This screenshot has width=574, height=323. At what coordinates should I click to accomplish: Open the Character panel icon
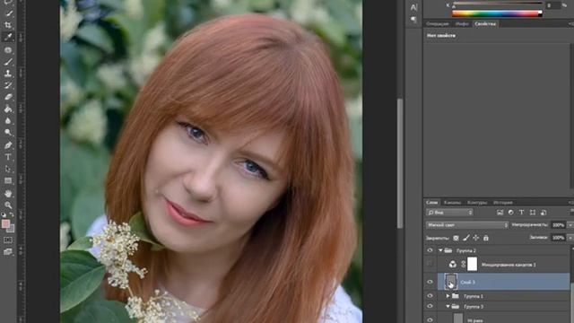(x=413, y=7)
